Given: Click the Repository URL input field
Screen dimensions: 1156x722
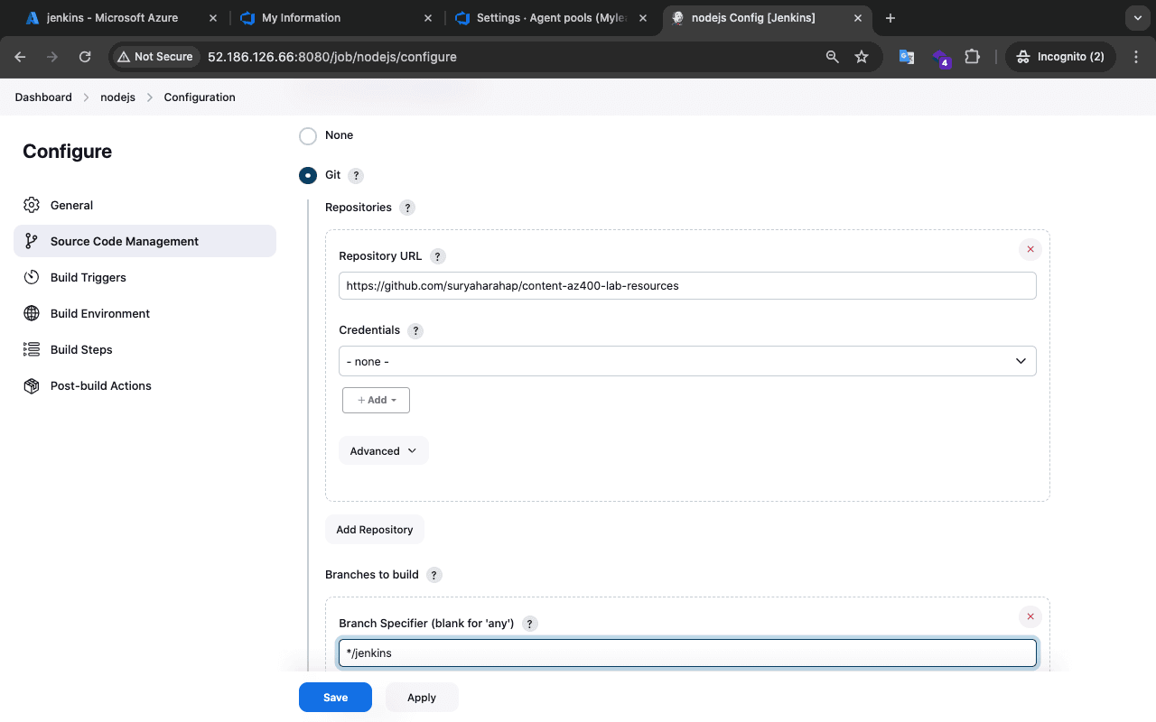Looking at the screenshot, I should [687, 286].
